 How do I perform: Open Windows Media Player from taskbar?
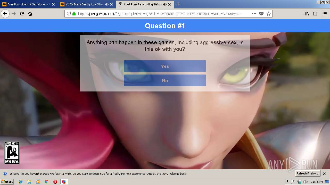(x=38, y=182)
